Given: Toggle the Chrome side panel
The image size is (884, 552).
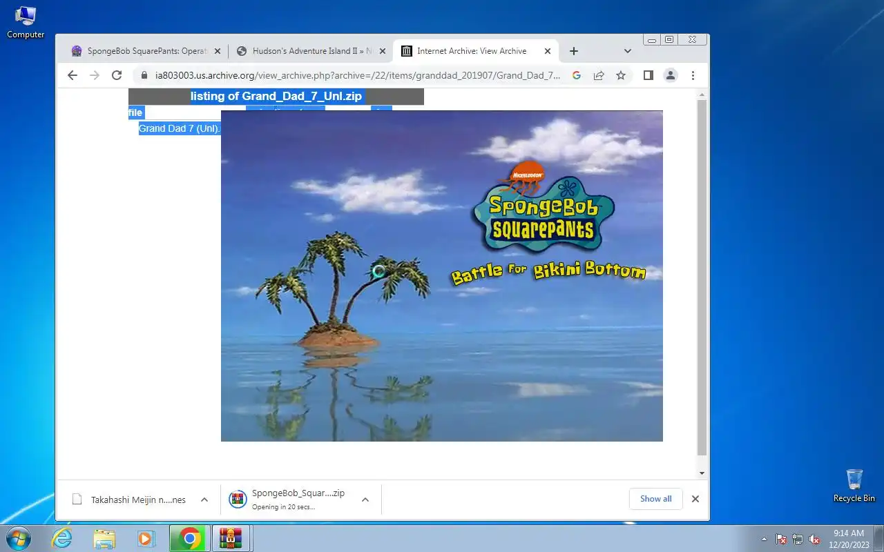Looking at the screenshot, I should coord(648,75).
